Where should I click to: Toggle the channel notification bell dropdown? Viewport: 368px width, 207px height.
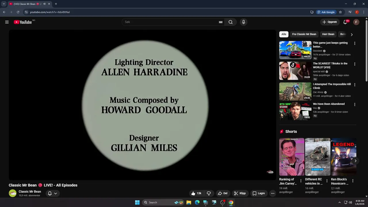[x=53, y=193]
